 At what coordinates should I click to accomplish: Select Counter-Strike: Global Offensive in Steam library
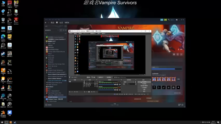[x=56, y=52]
